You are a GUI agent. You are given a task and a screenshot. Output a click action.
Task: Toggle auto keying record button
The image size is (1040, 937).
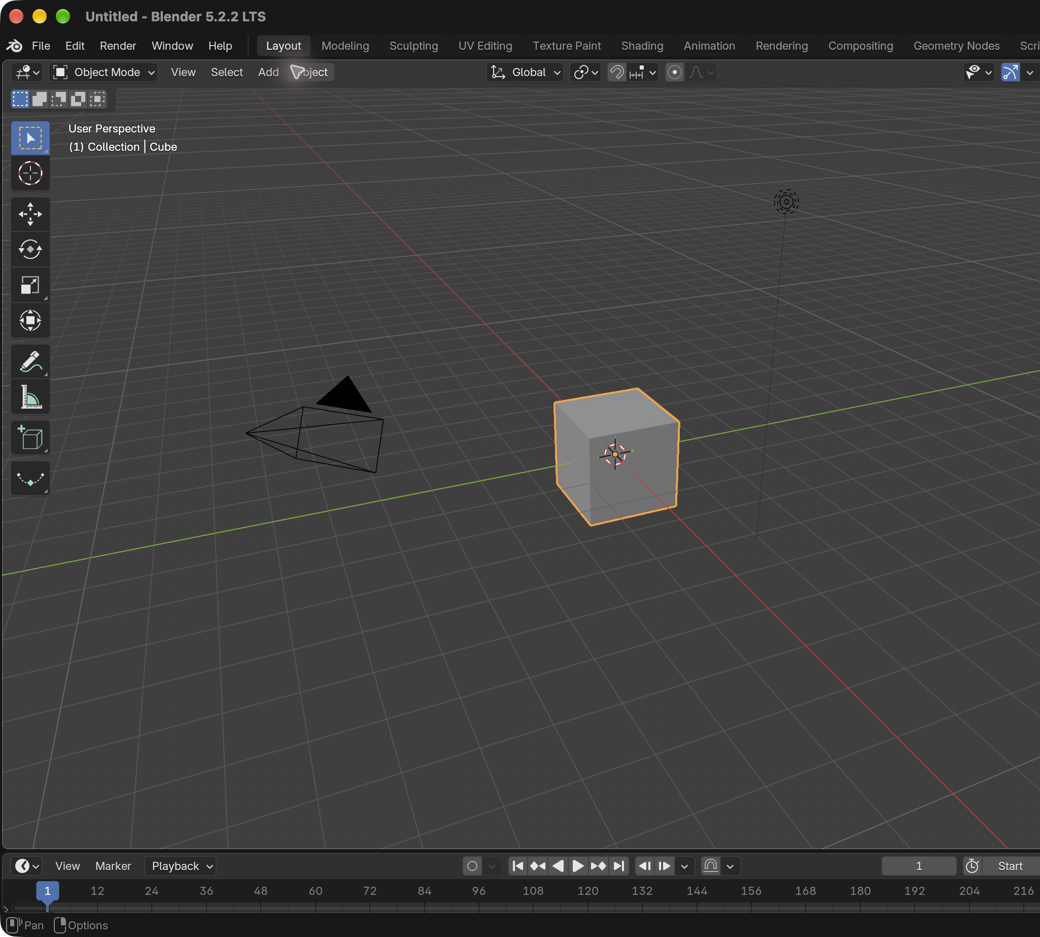tap(472, 866)
